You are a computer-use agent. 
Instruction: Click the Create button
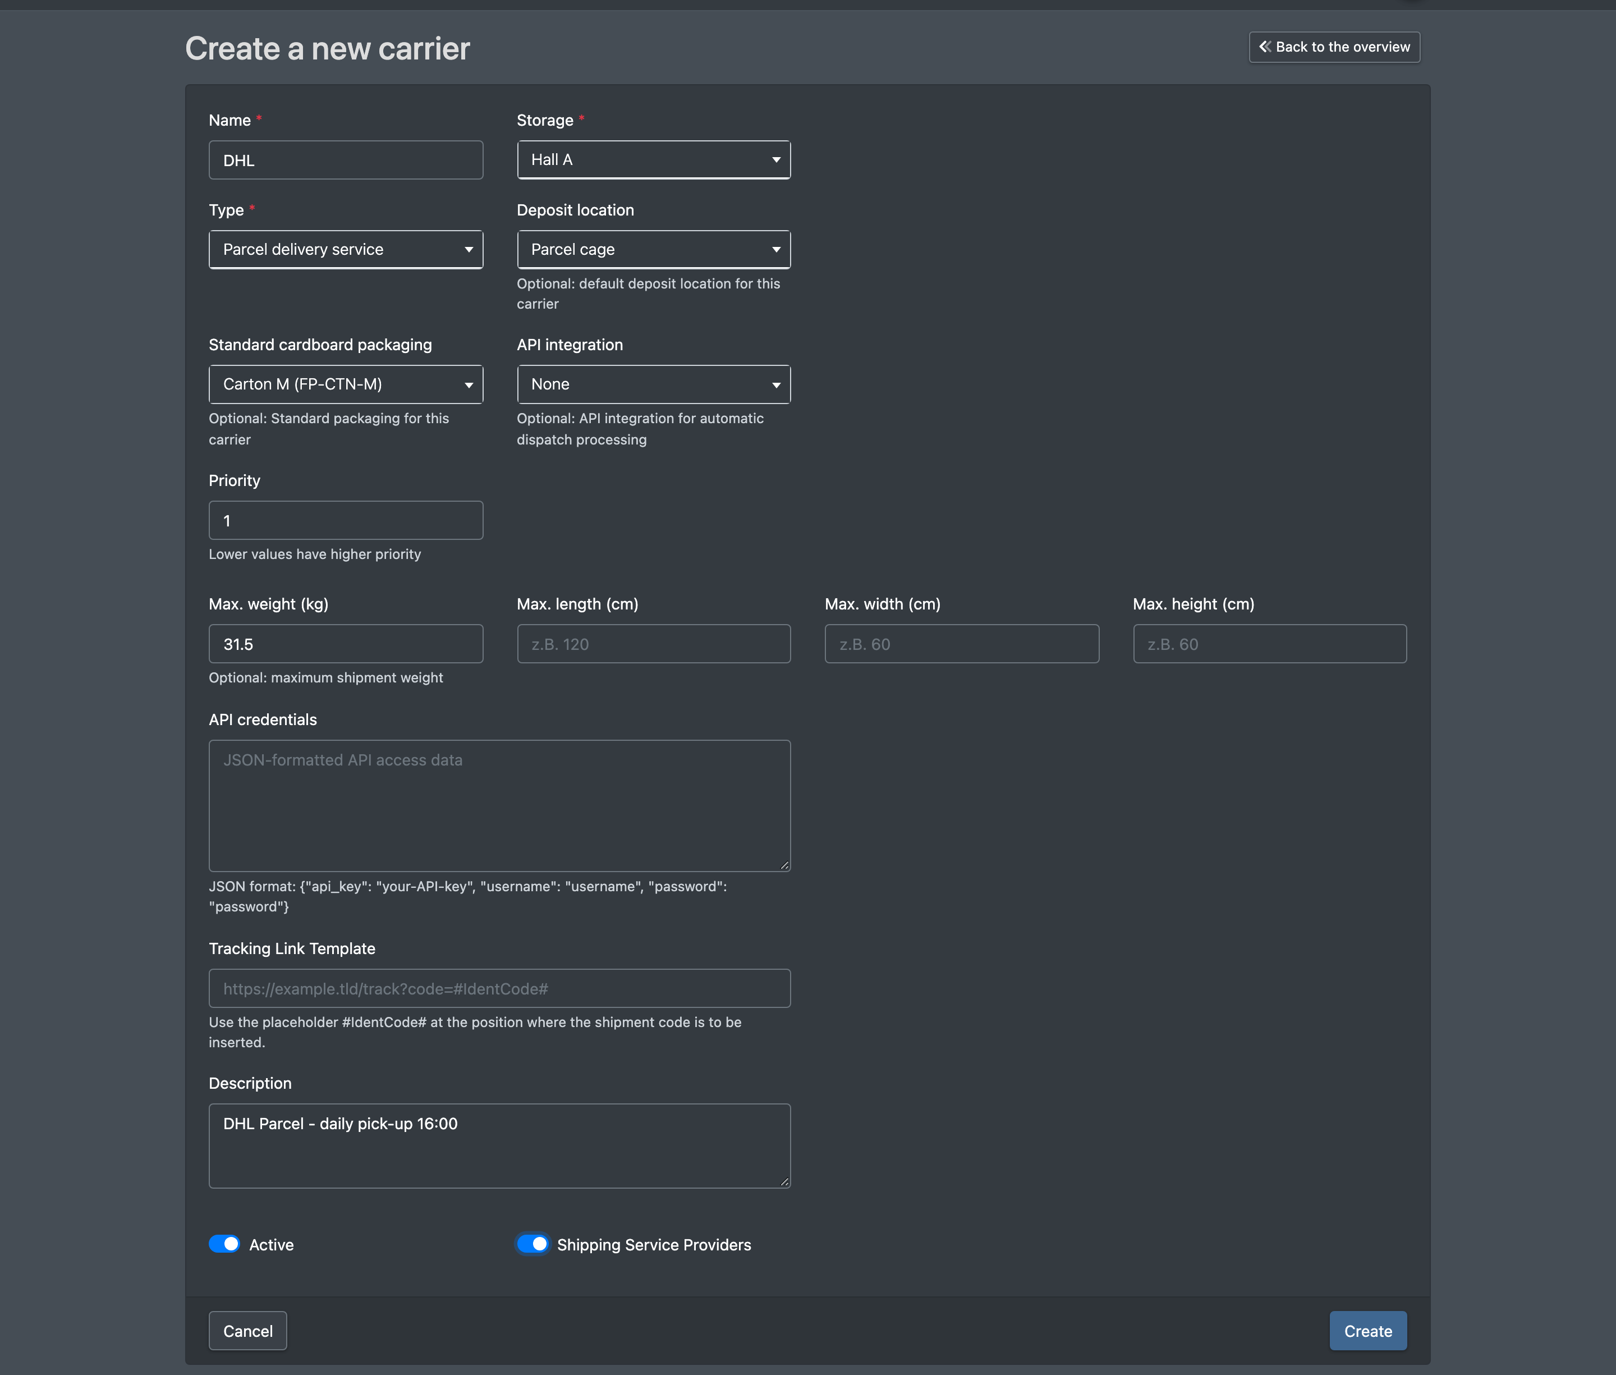(x=1367, y=1331)
